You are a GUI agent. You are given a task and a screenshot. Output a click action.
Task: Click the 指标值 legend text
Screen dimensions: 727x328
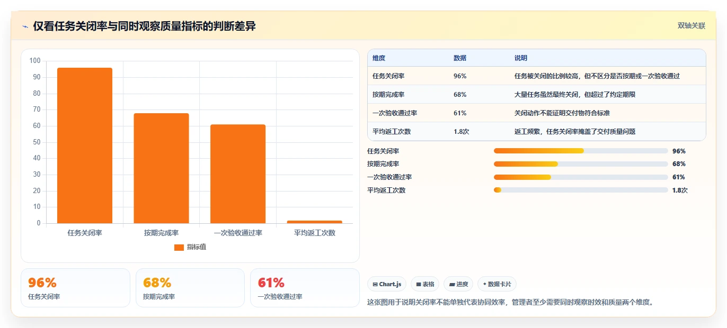tap(196, 247)
